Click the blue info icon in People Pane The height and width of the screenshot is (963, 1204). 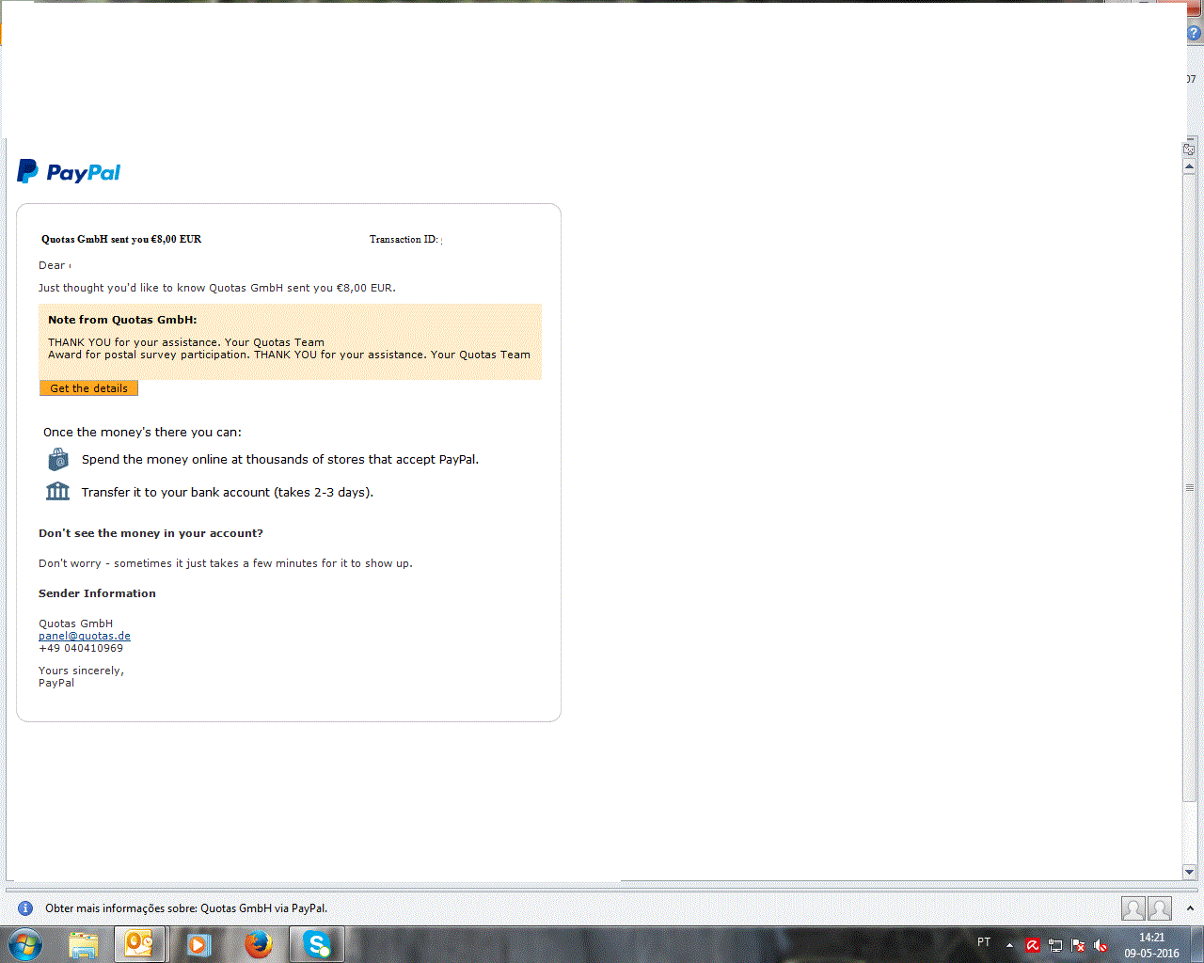(25, 908)
